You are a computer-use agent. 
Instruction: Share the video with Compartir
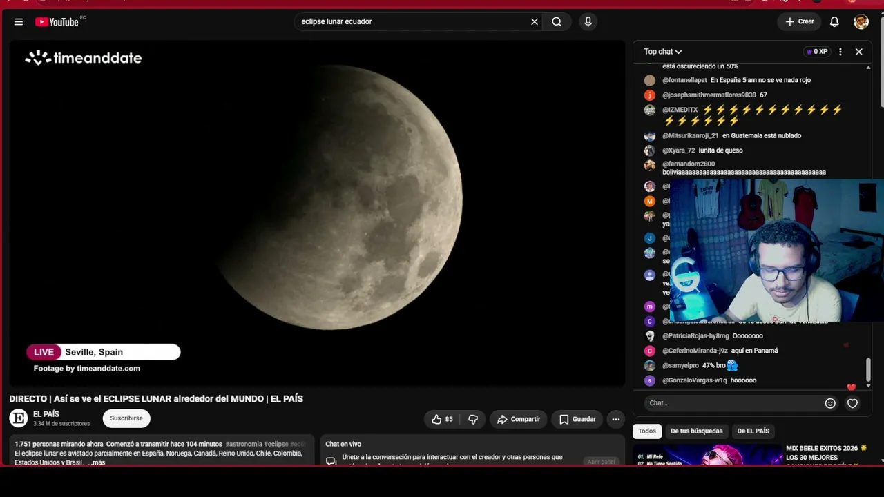tap(519, 419)
